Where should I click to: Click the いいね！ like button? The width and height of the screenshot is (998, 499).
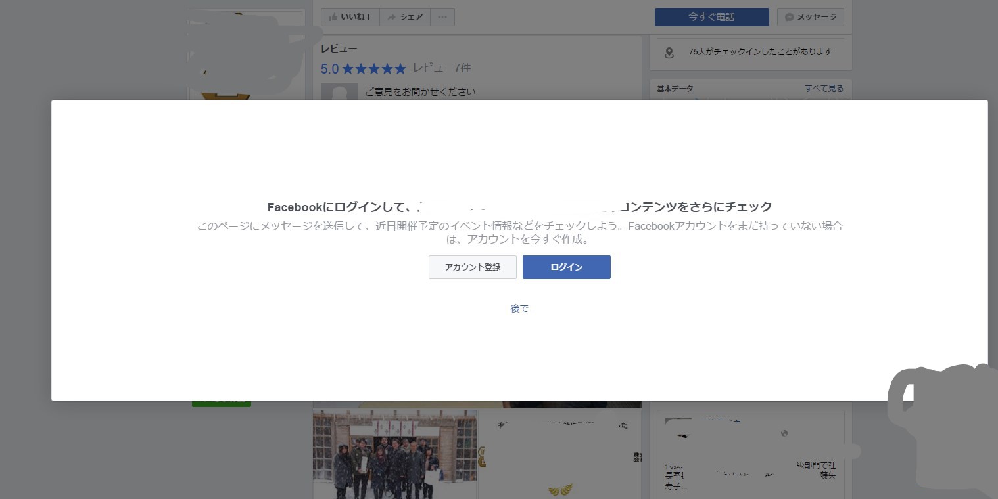pos(350,17)
